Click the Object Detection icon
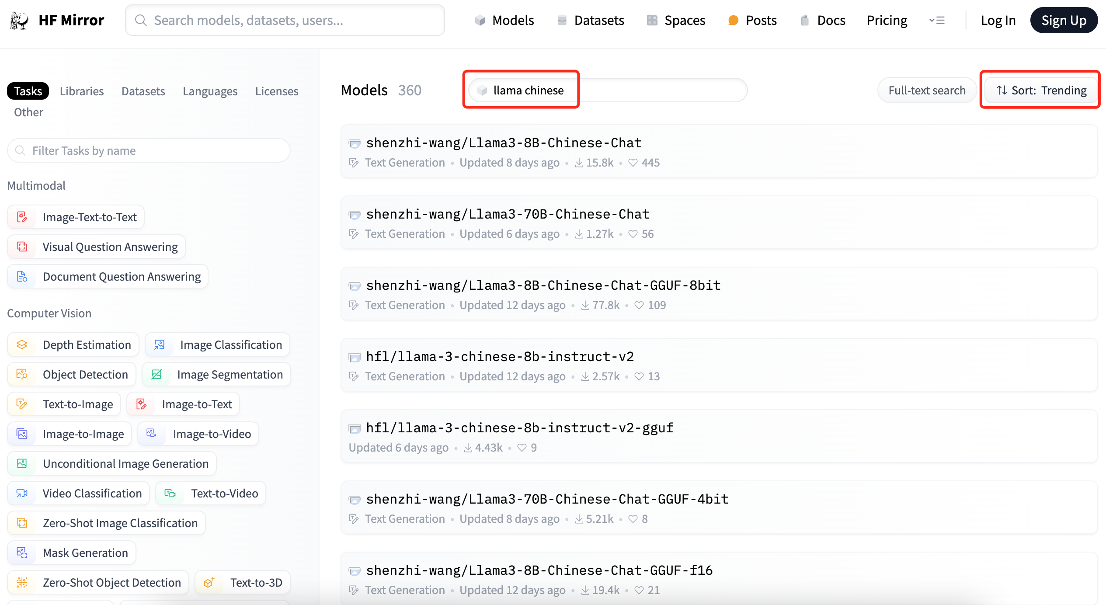Image resolution: width=1106 pixels, height=605 pixels. click(x=21, y=374)
